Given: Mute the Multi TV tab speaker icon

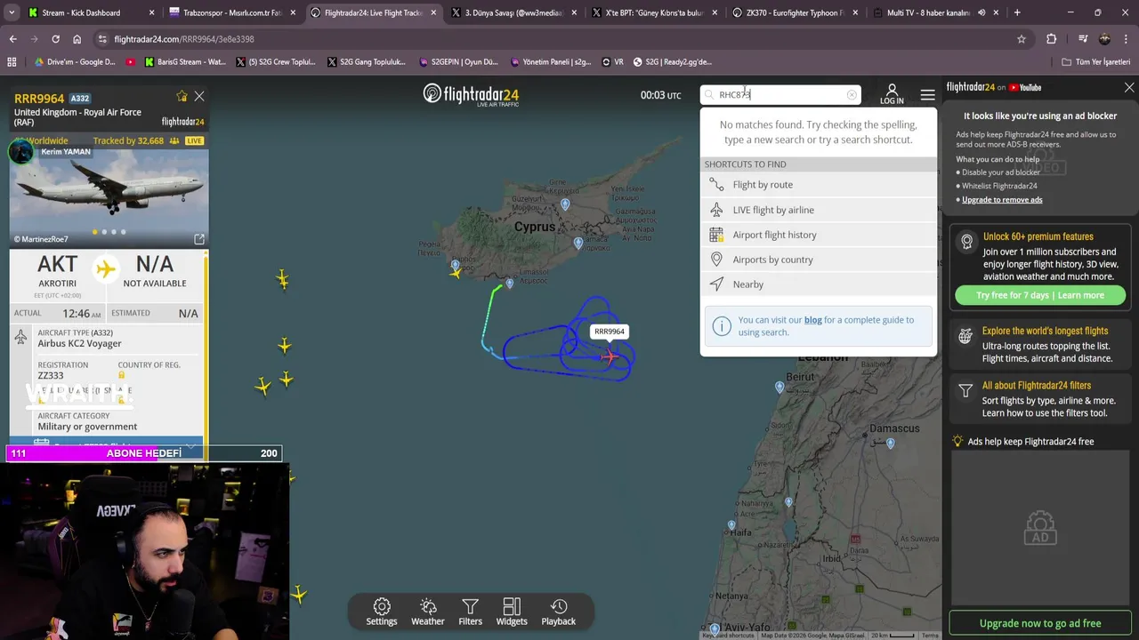Looking at the screenshot, I should (981, 12).
